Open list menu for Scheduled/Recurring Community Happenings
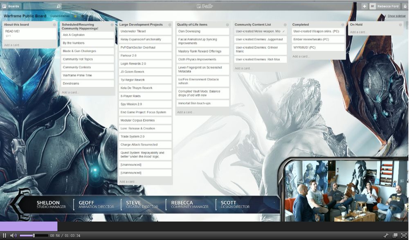Image resolution: width=409 pixels, height=240 pixels. coord(112,25)
